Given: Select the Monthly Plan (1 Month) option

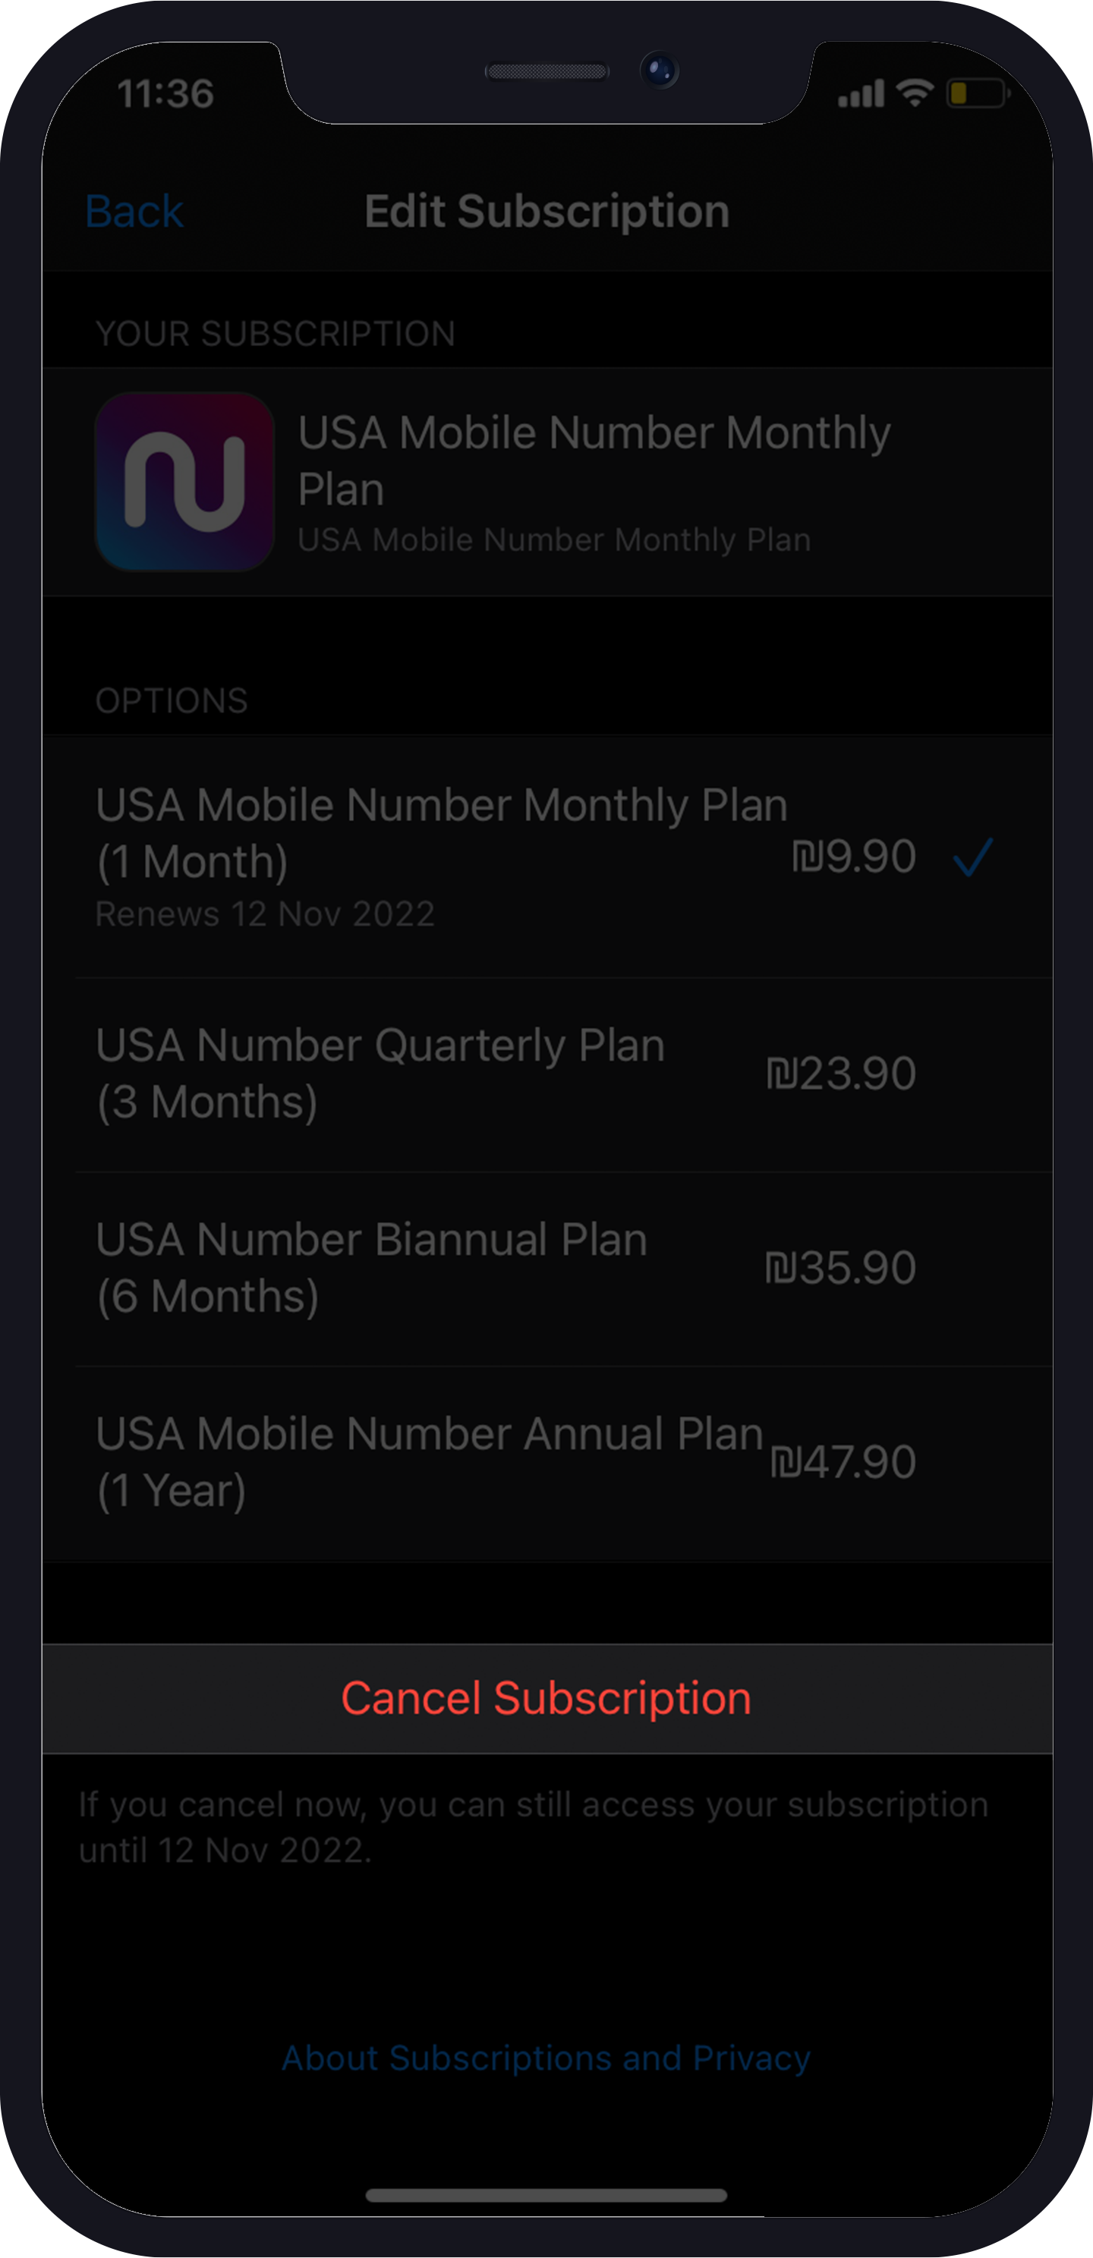Looking at the screenshot, I should click(441, 833).
